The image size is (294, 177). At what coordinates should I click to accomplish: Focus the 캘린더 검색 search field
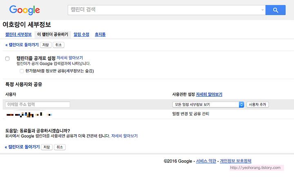165,10
